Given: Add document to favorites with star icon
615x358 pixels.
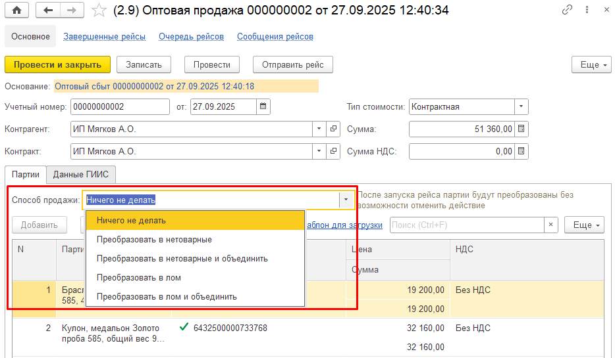Looking at the screenshot, I should click(99, 11).
